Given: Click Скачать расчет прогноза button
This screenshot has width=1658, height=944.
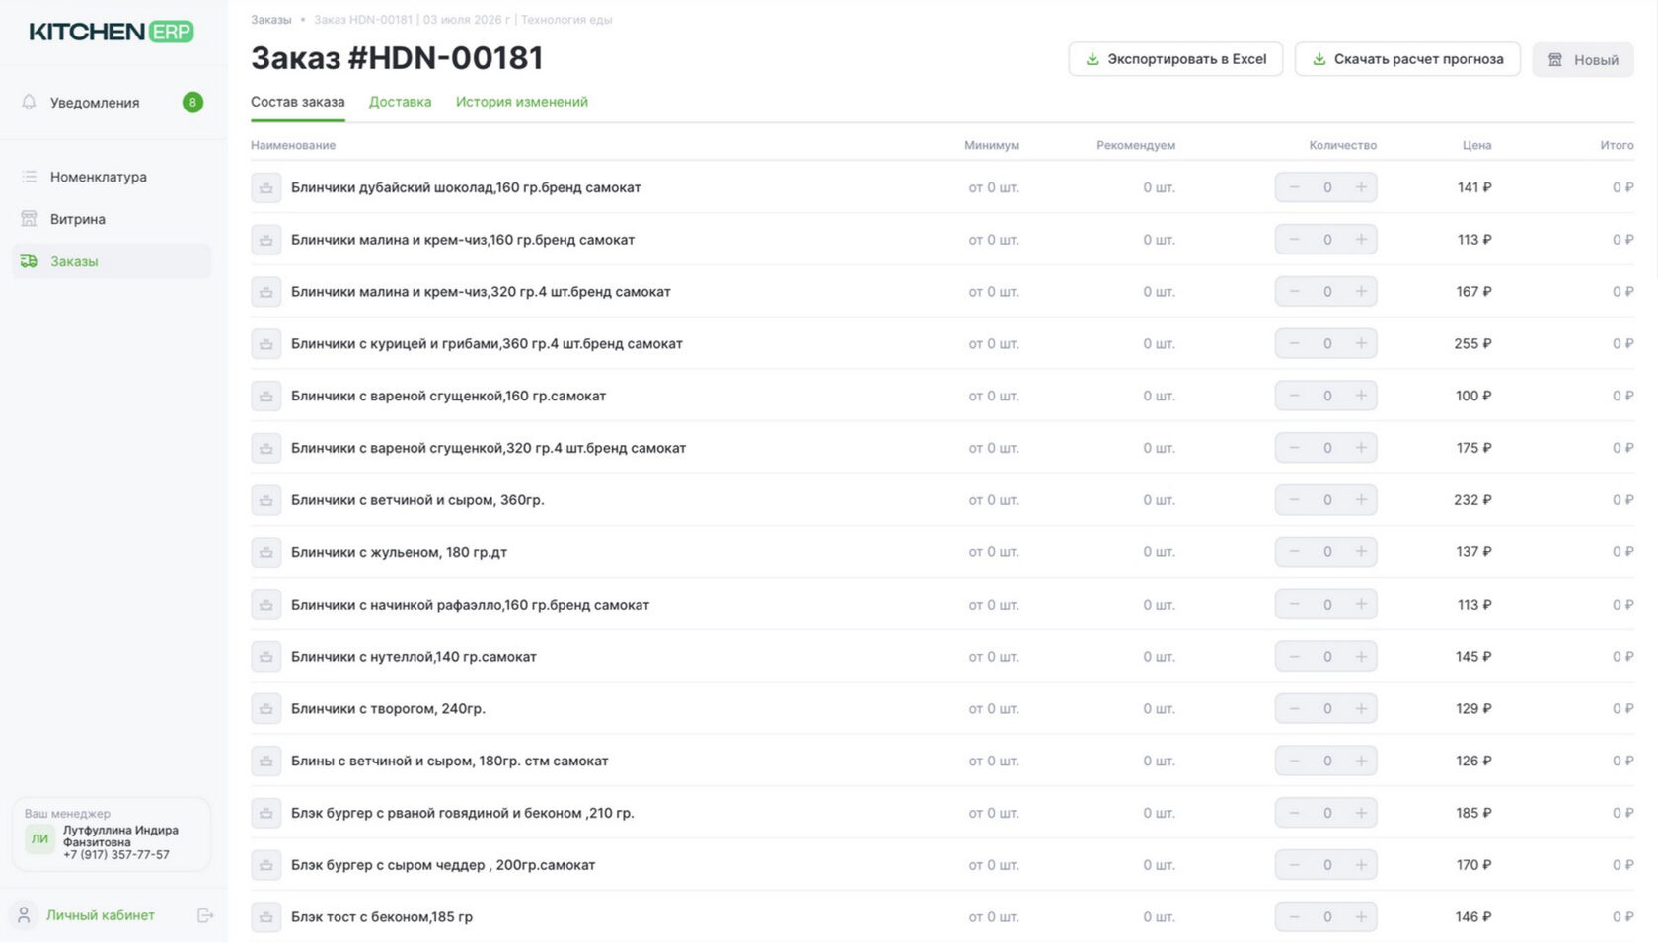Looking at the screenshot, I should tap(1407, 59).
